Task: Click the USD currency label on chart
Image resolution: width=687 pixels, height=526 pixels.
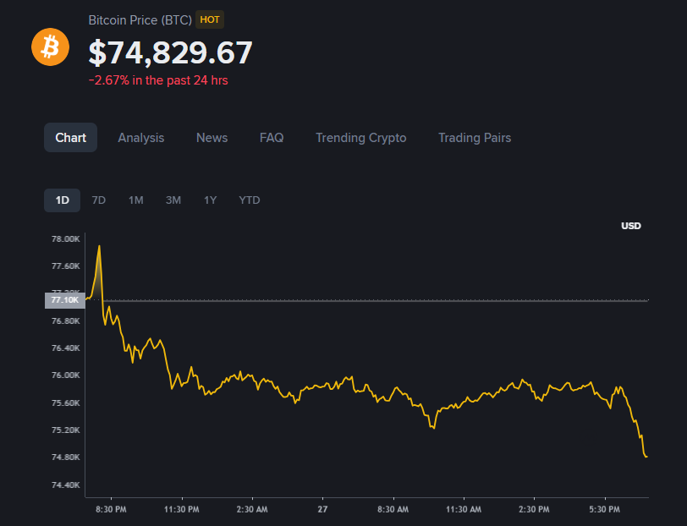Action: click(631, 226)
